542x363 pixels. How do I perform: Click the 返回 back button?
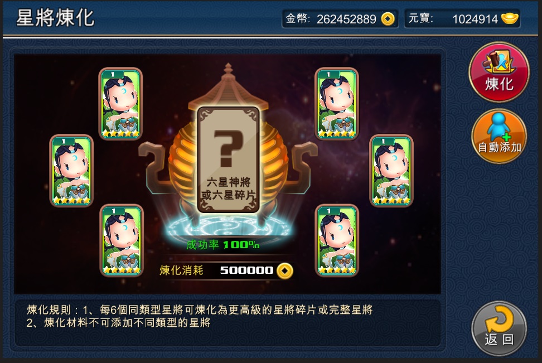[499, 328]
